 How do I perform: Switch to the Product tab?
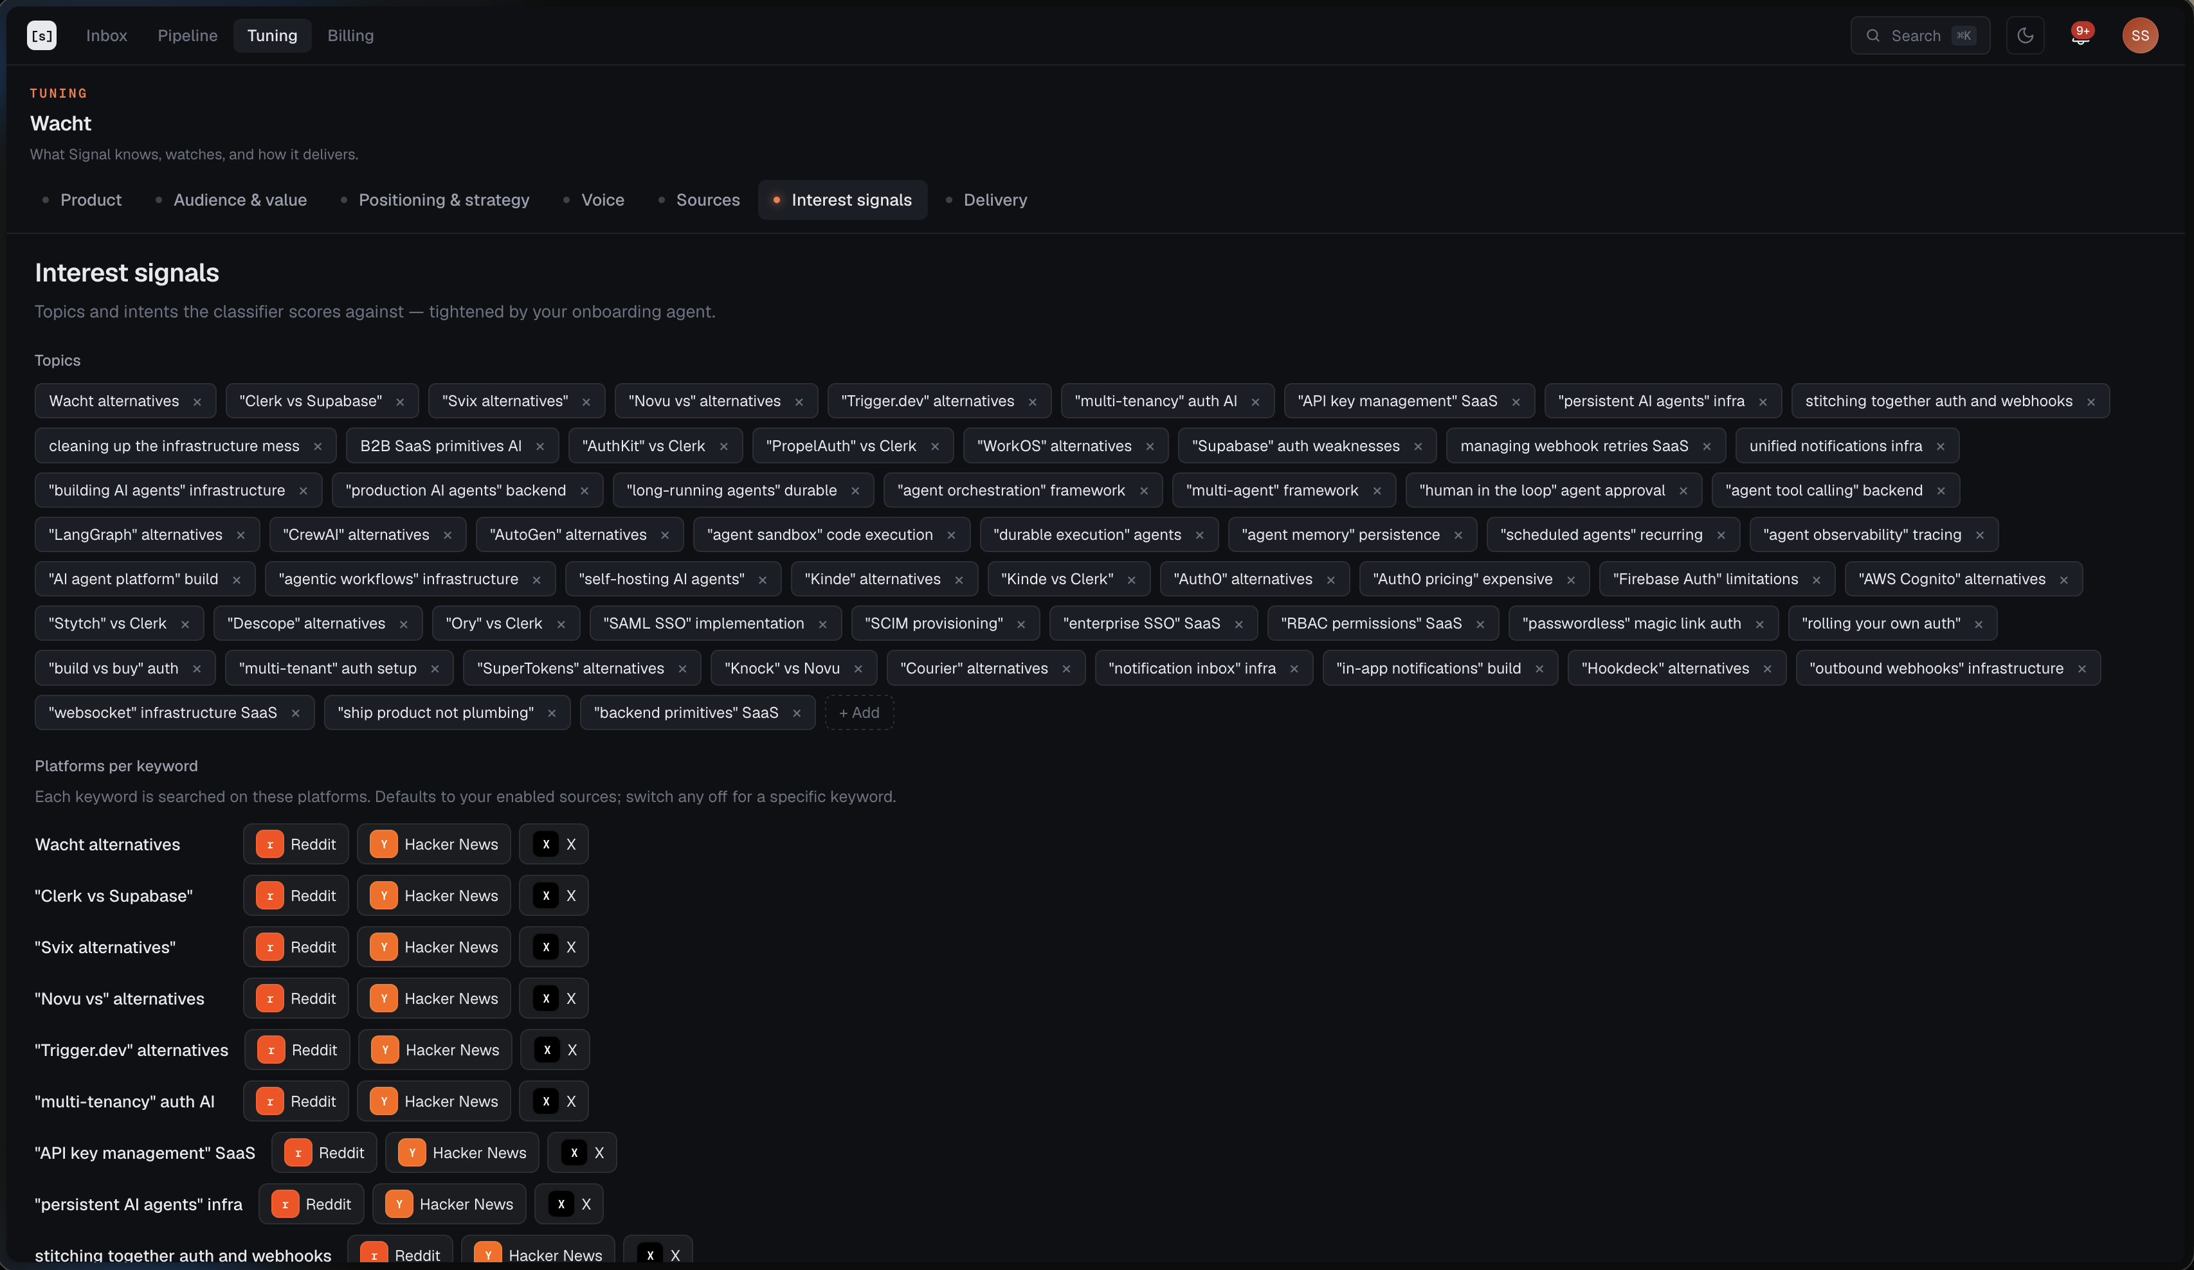(82, 201)
